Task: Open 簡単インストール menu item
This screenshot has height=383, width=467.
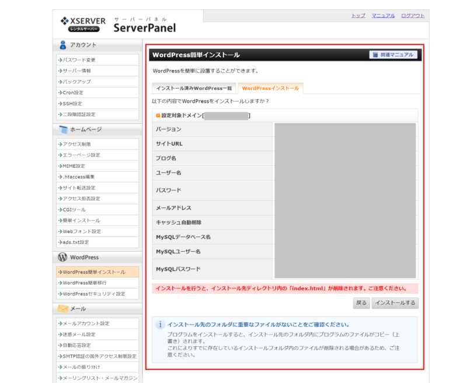Action: pos(97,220)
